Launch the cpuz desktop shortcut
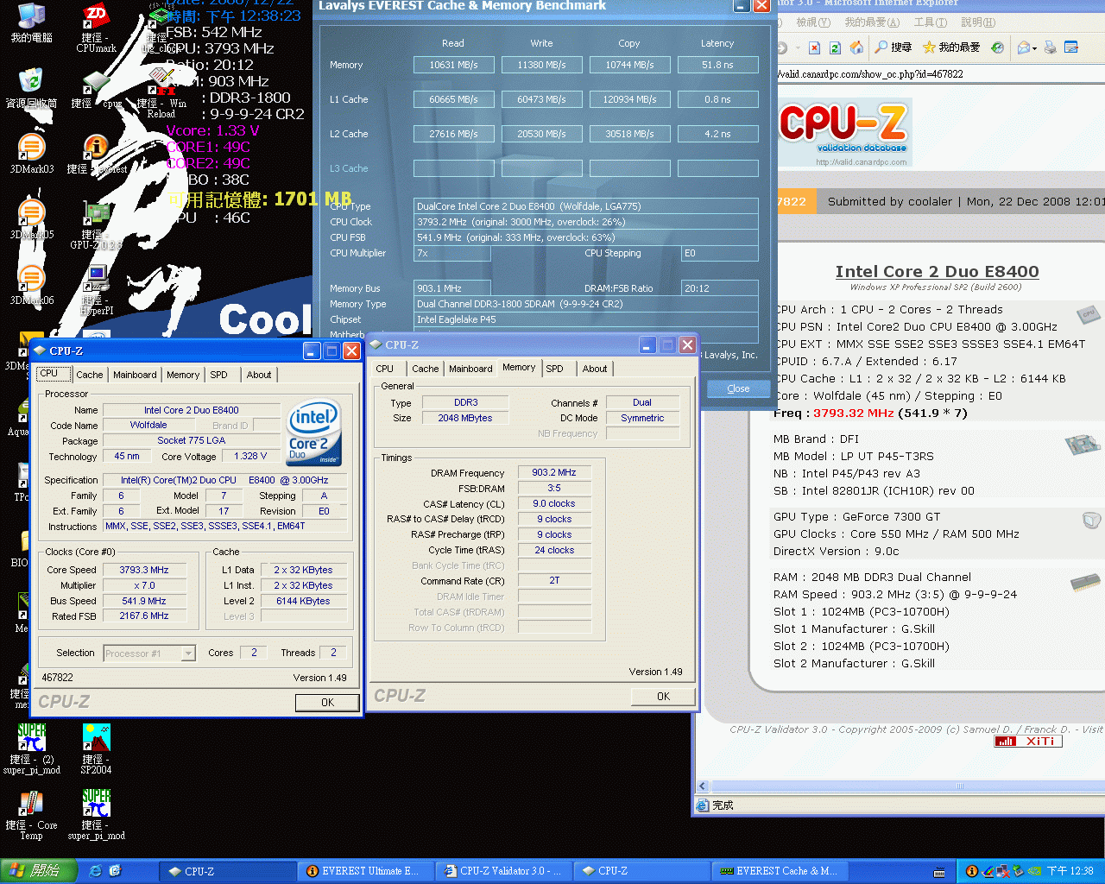 tap(96, 90)
